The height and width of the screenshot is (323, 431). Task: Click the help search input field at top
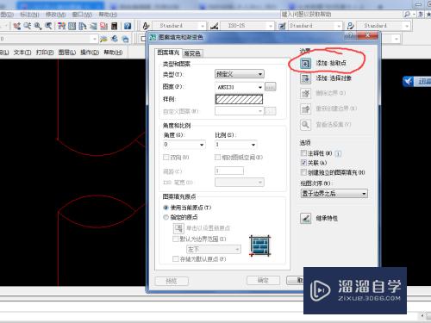click(341, 14)
